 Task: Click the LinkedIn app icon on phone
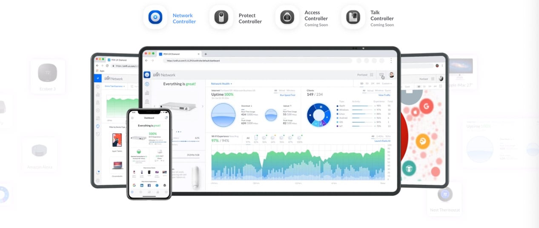[x=142, y=186]
